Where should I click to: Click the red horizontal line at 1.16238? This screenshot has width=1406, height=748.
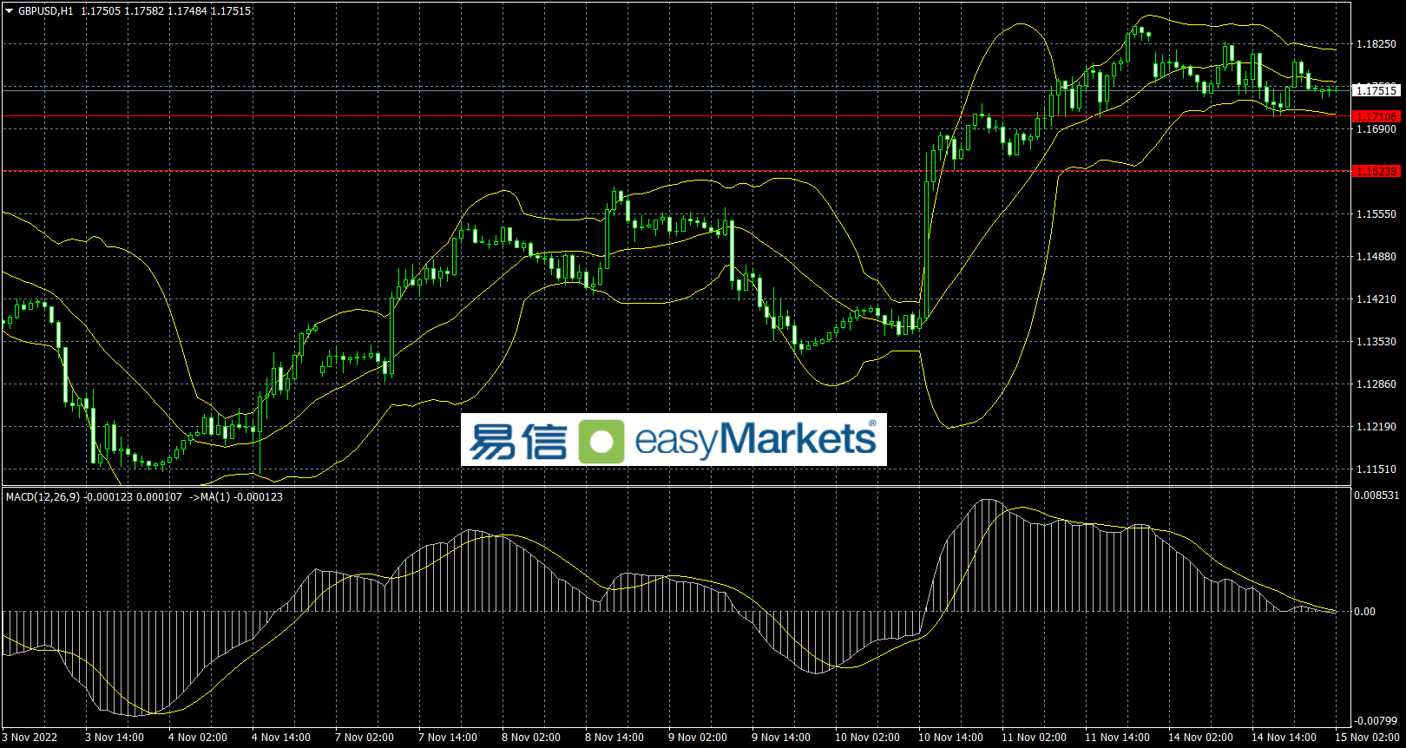(677, 171)
